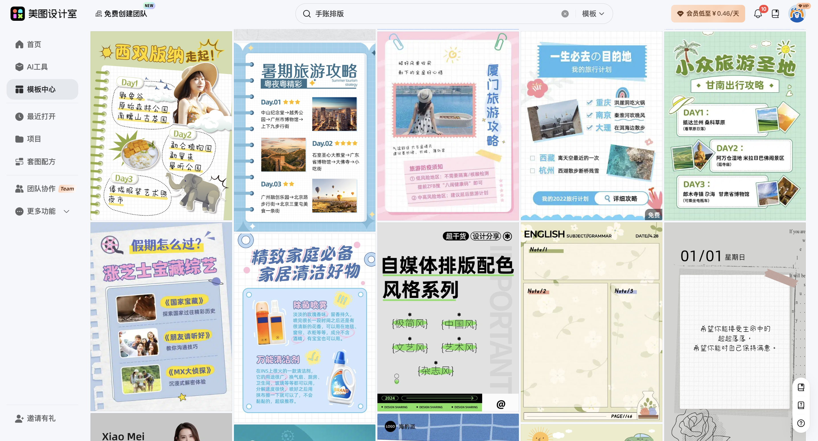Click the 团队协作 people icon
This screenshot has width=818, height=441.
tap(19, 188)
